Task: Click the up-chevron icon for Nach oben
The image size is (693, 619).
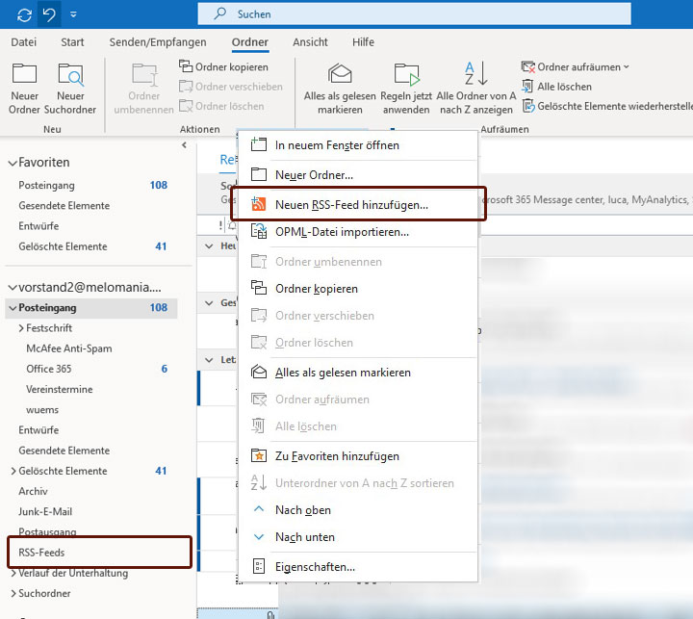Action: click(x=259, y=509)
